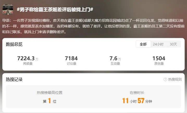Click the 11小时57分钟 duration value
The width and height of the screenshot is (187, 113).
coord(137,101)
